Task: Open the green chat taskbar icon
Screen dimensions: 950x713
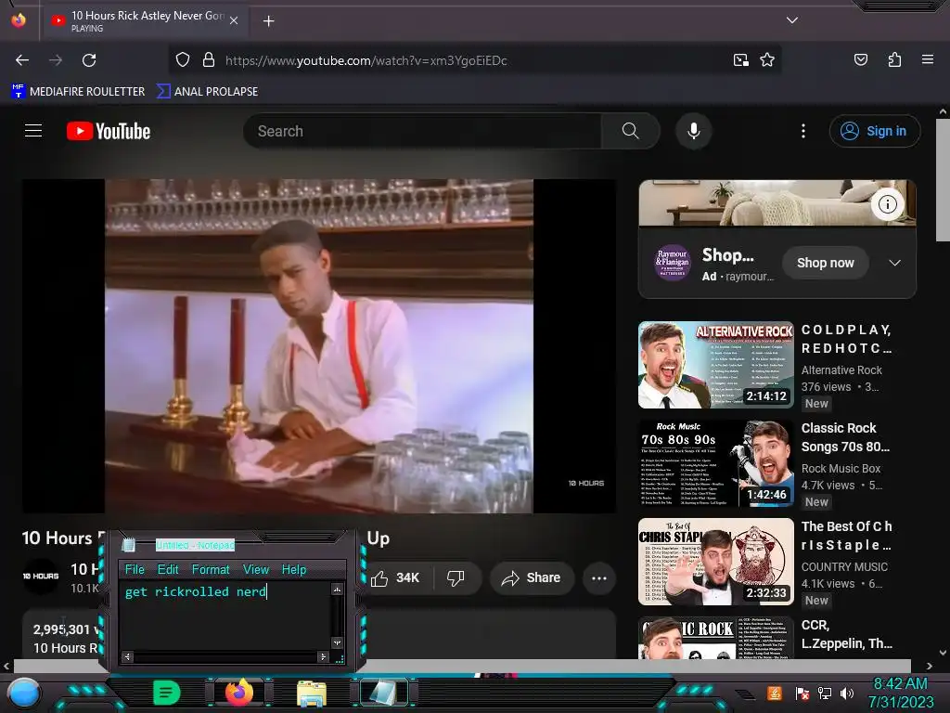Action: 167,693
